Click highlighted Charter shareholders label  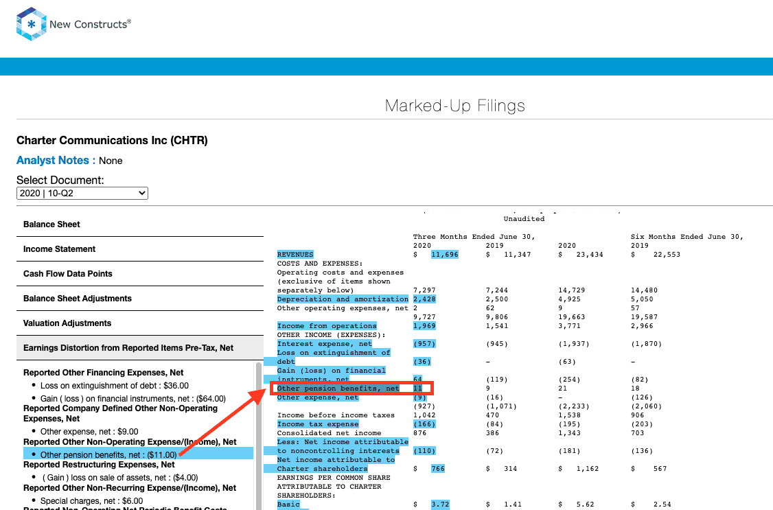click(x=322, y=468)
